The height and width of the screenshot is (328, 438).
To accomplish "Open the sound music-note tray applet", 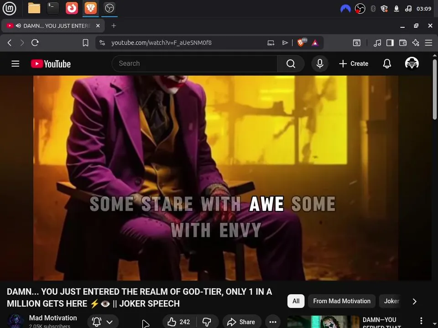I will click(x=408, y=9).
